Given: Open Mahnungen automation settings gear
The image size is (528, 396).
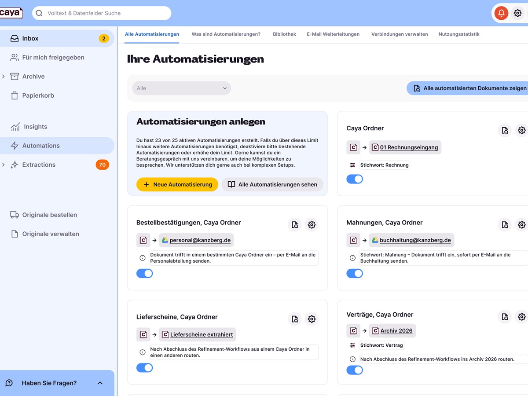Looking at the screenshot, I should click(x=521, y=225).
